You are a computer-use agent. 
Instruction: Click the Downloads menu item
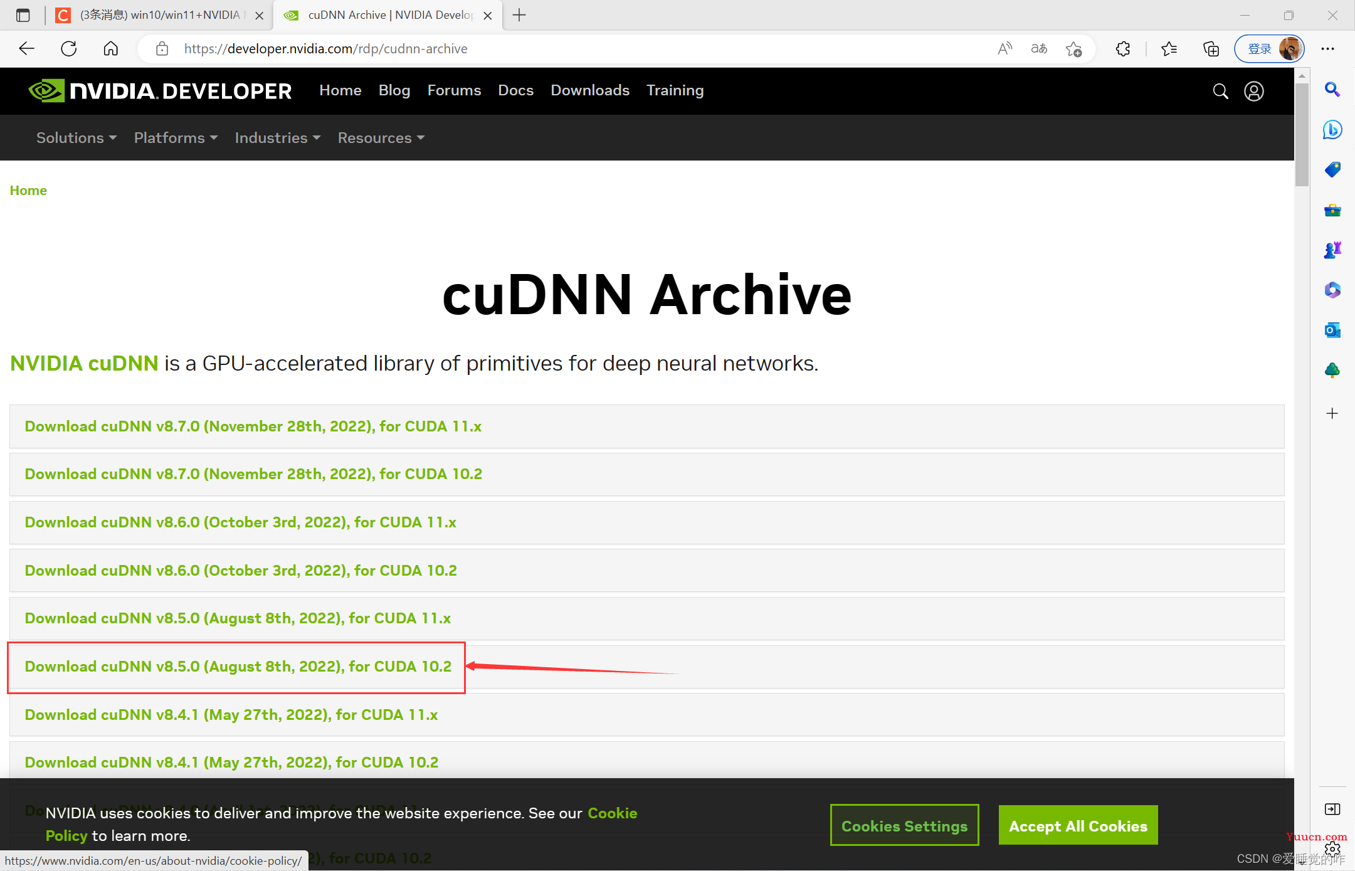pos(589,90)
